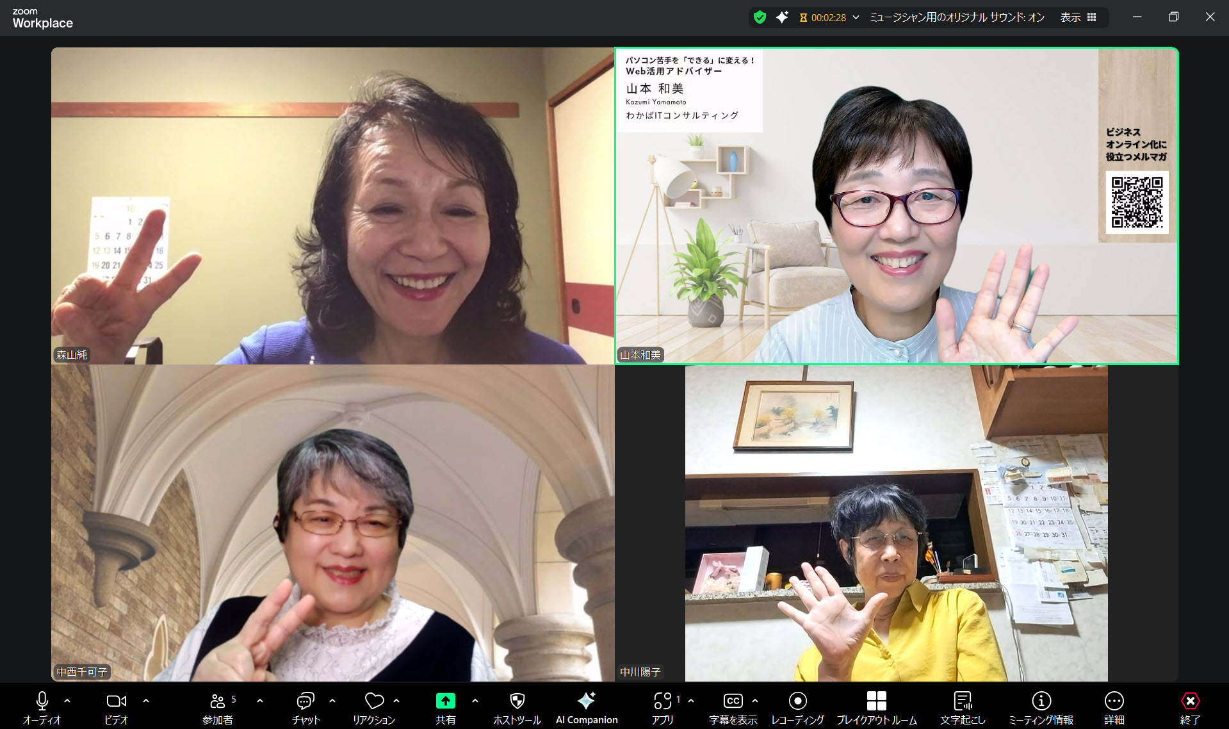Image resolution: width=1229 pixels, height=729 pixels.
Task: Show closed captions with CC button
Action: [x=733, y=707]
